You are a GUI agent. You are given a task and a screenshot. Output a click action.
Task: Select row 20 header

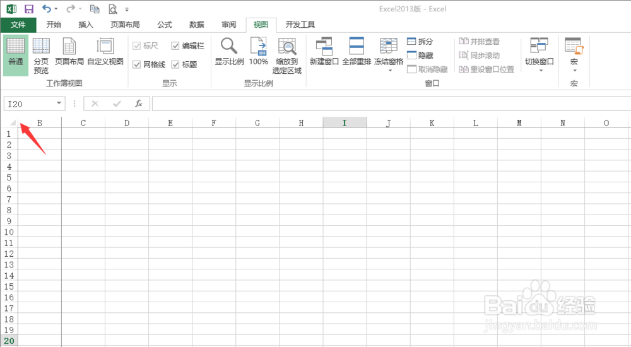(x=9, y=341)
